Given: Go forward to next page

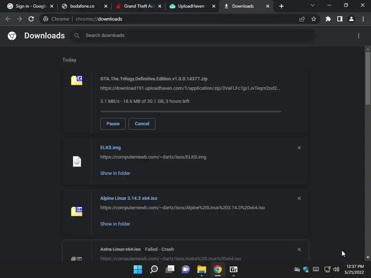Looking at the screenshot, I should (x=20, y=19).
